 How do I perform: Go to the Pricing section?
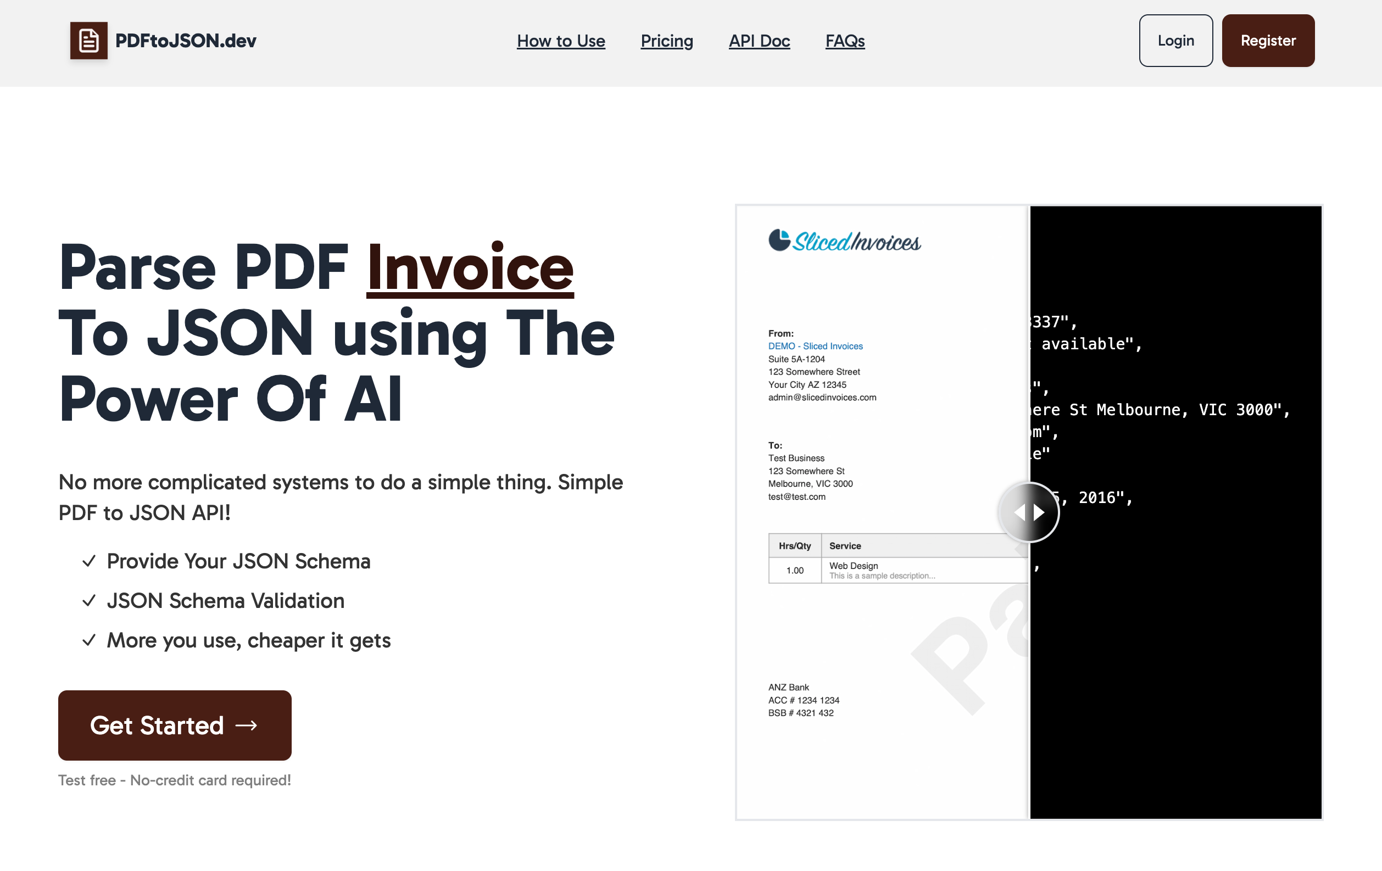tap(666, 41)
